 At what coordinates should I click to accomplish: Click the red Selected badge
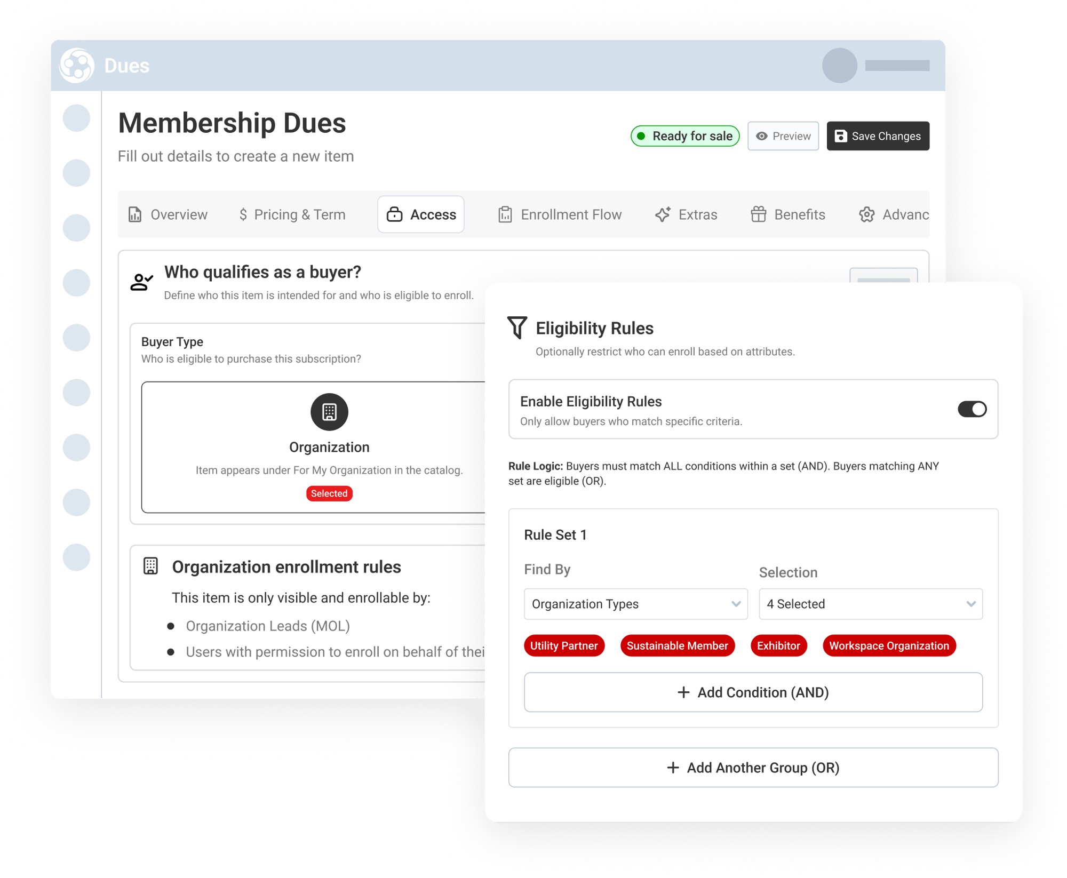329,493
